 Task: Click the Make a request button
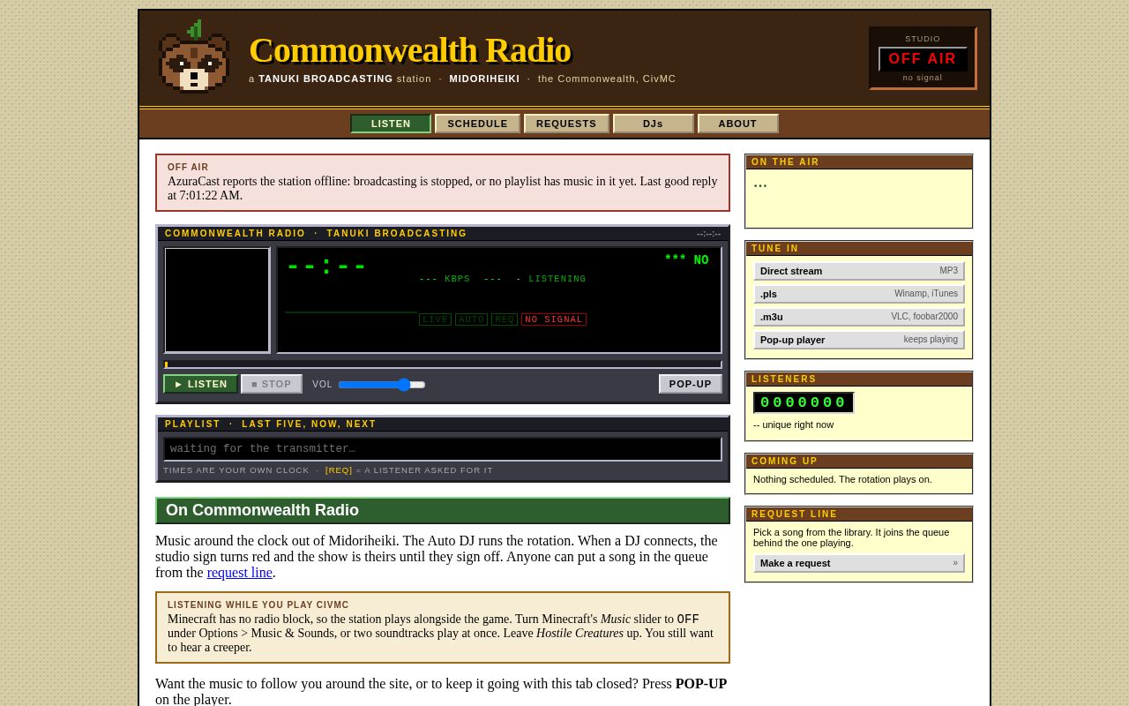(x=859, y=563)
